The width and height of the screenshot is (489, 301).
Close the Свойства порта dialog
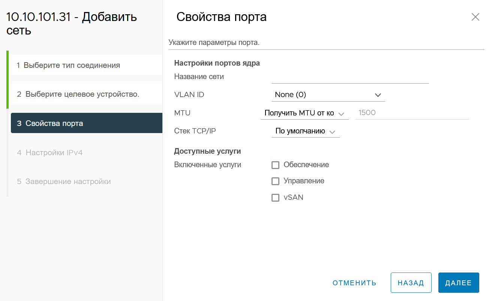click(475, 17)
